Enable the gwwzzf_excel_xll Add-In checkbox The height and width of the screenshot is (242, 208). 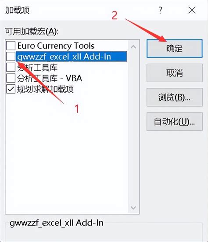click(11, 57)
